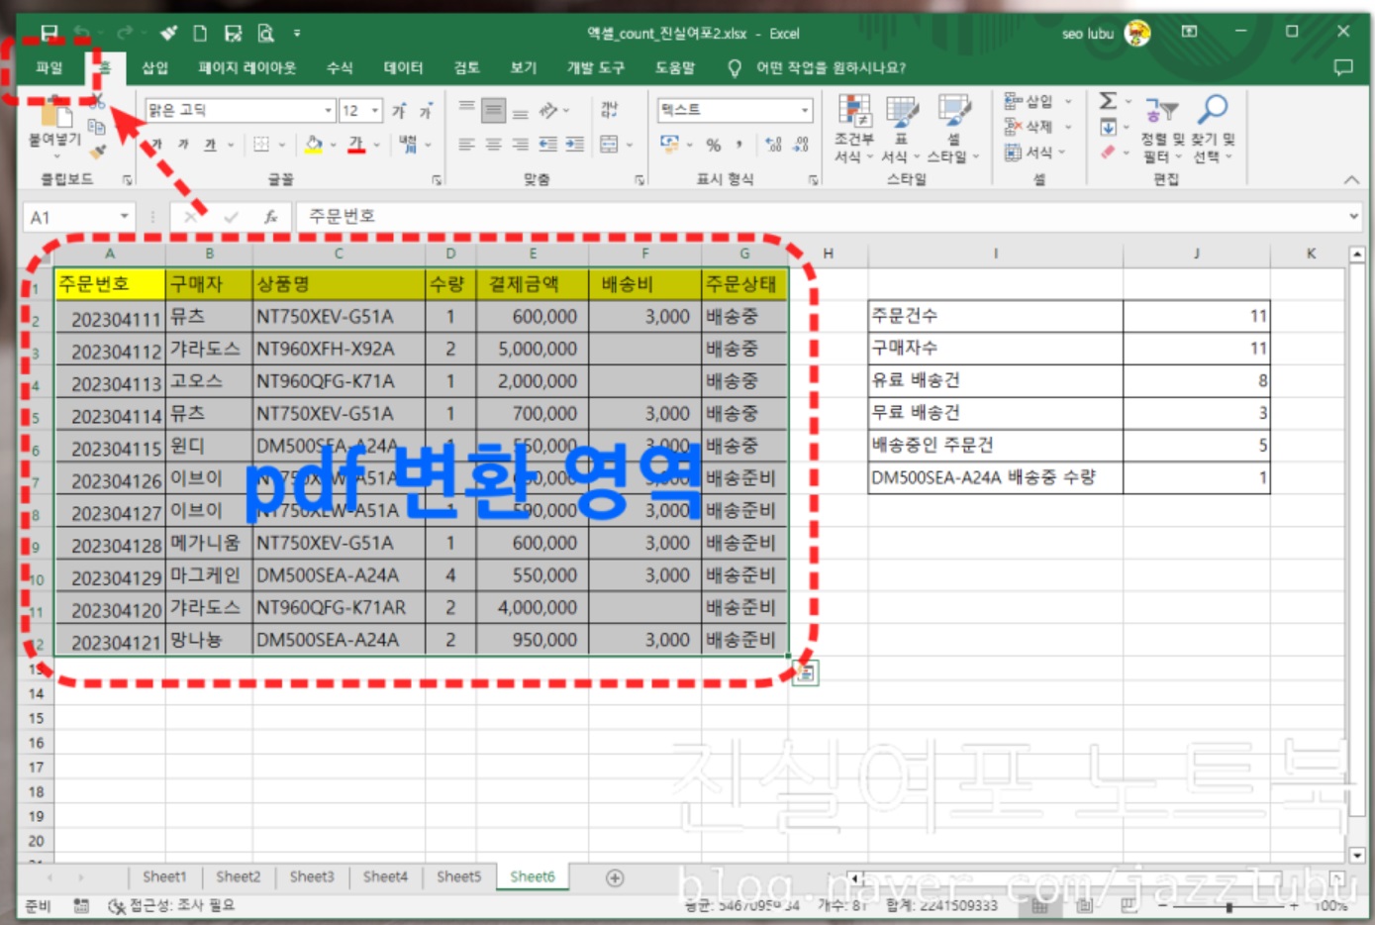Image resolution: width=1375 pixels, height=925 pixels.
Task: Apply the red font color
Action: [356, 145]
